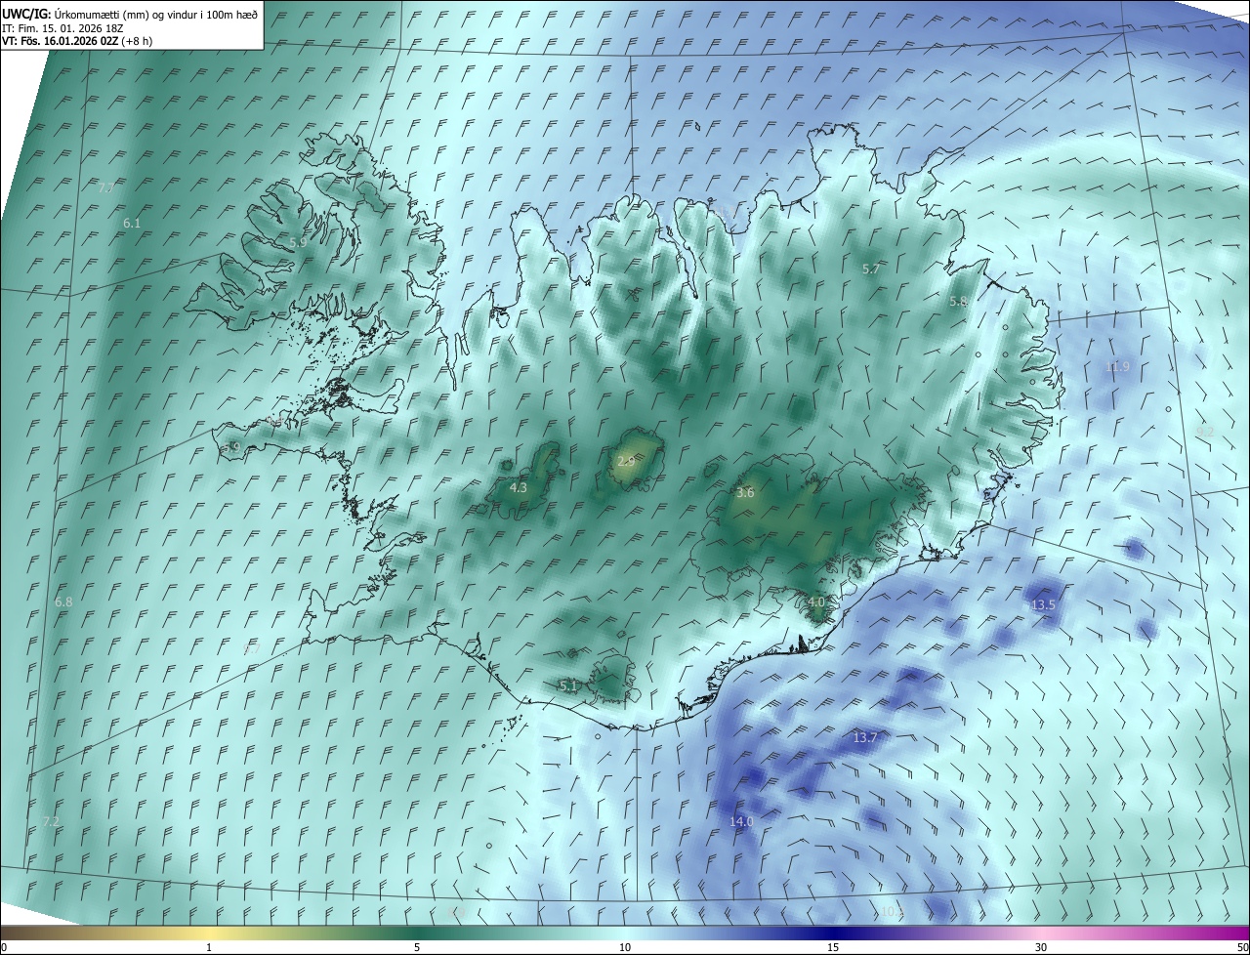The height and width of the screenshot is (955, 1250).
Task: Click the 5.1 value label
Action: [568, 686]
